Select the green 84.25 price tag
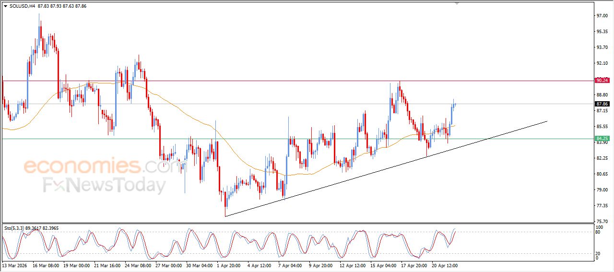Viewport: 614px width, 272px height. (602, 139)
